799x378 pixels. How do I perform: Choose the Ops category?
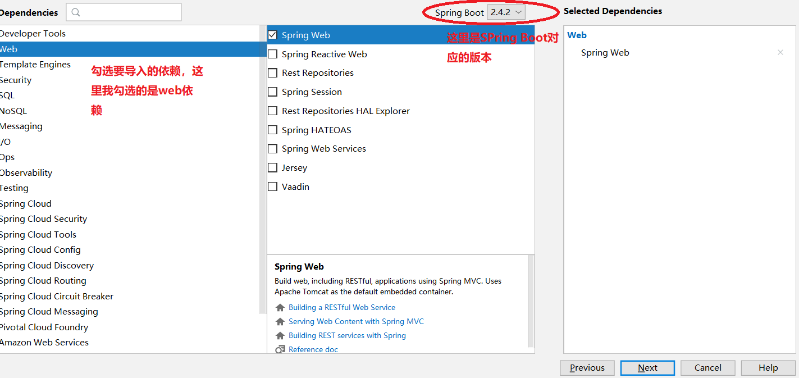pos(130,157)
